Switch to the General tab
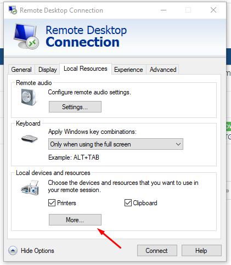The width and height of the screenshot is (231, 265). coord(21,70)
